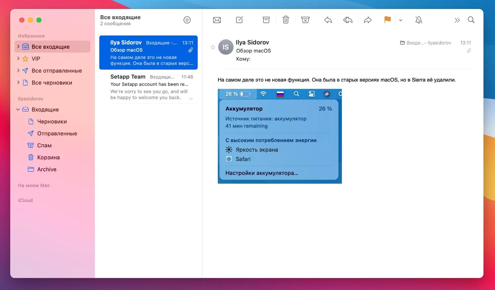Screen dimensions: 495x290
Task: Click the На моем Mac section header
Action: (34, 186)
